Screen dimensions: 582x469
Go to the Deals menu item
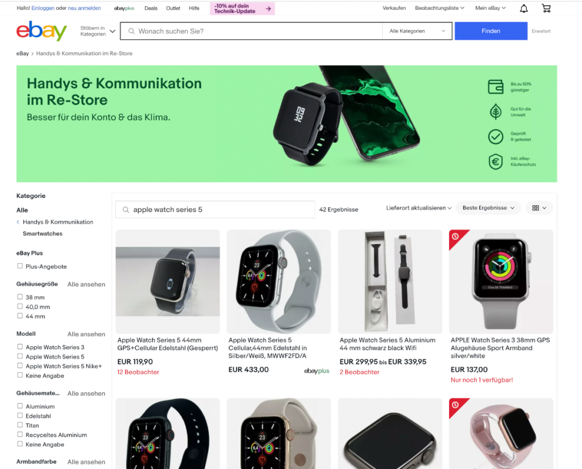click(x=151, y=8)
